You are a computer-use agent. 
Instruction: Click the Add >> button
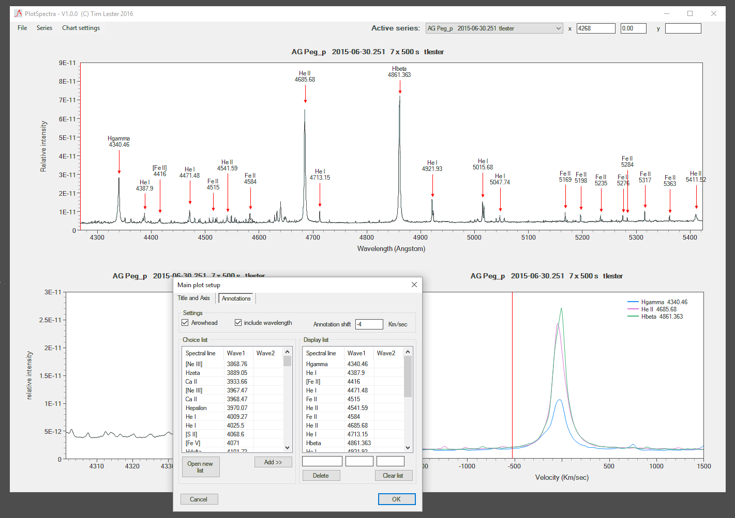click(x=273, y=462)
